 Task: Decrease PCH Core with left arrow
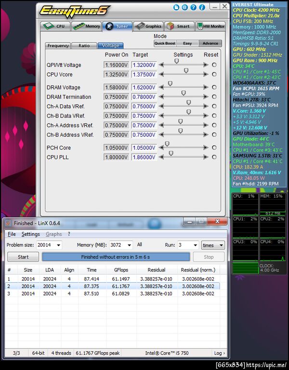pyautogui.click(x=161, y=148)
